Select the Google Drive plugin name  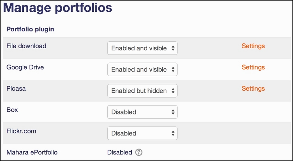coord(25,67)
